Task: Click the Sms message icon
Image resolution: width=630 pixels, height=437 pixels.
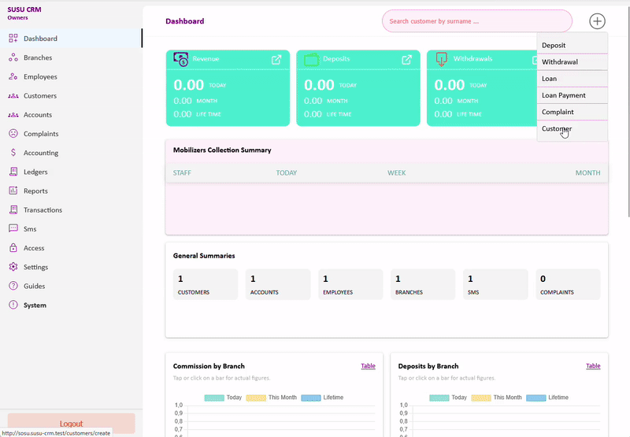Action: 13,229
